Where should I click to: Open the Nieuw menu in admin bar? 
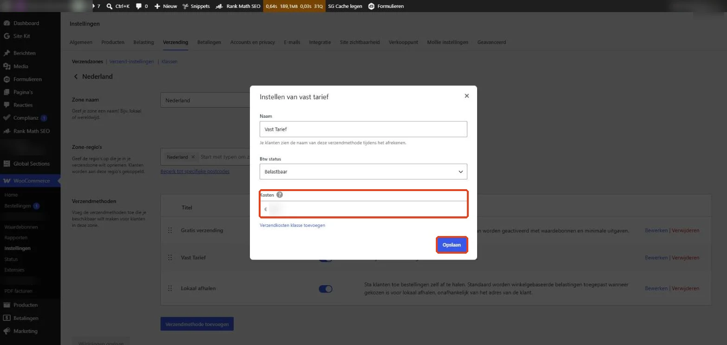[166, 6]
